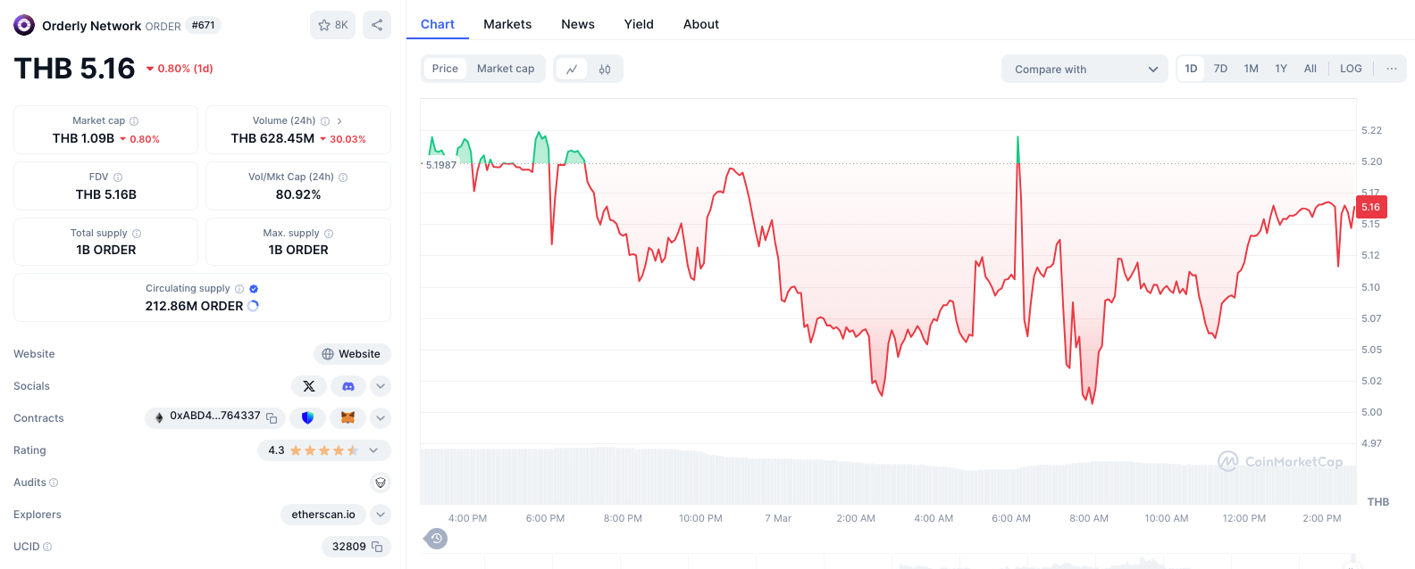Image resolution: width=1415 pixels, height=569 pixels.
Task: Open the Markets tab
Action: coord(507,24)
